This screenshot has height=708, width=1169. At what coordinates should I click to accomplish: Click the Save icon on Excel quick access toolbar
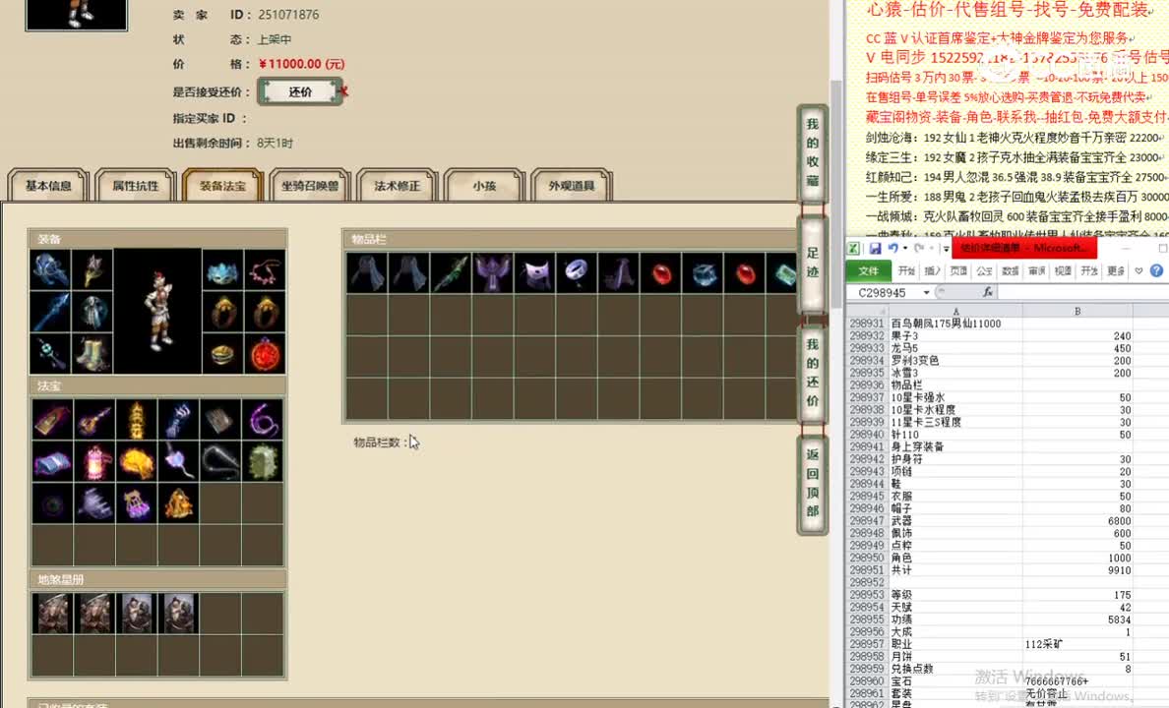(x=876, y=249)
